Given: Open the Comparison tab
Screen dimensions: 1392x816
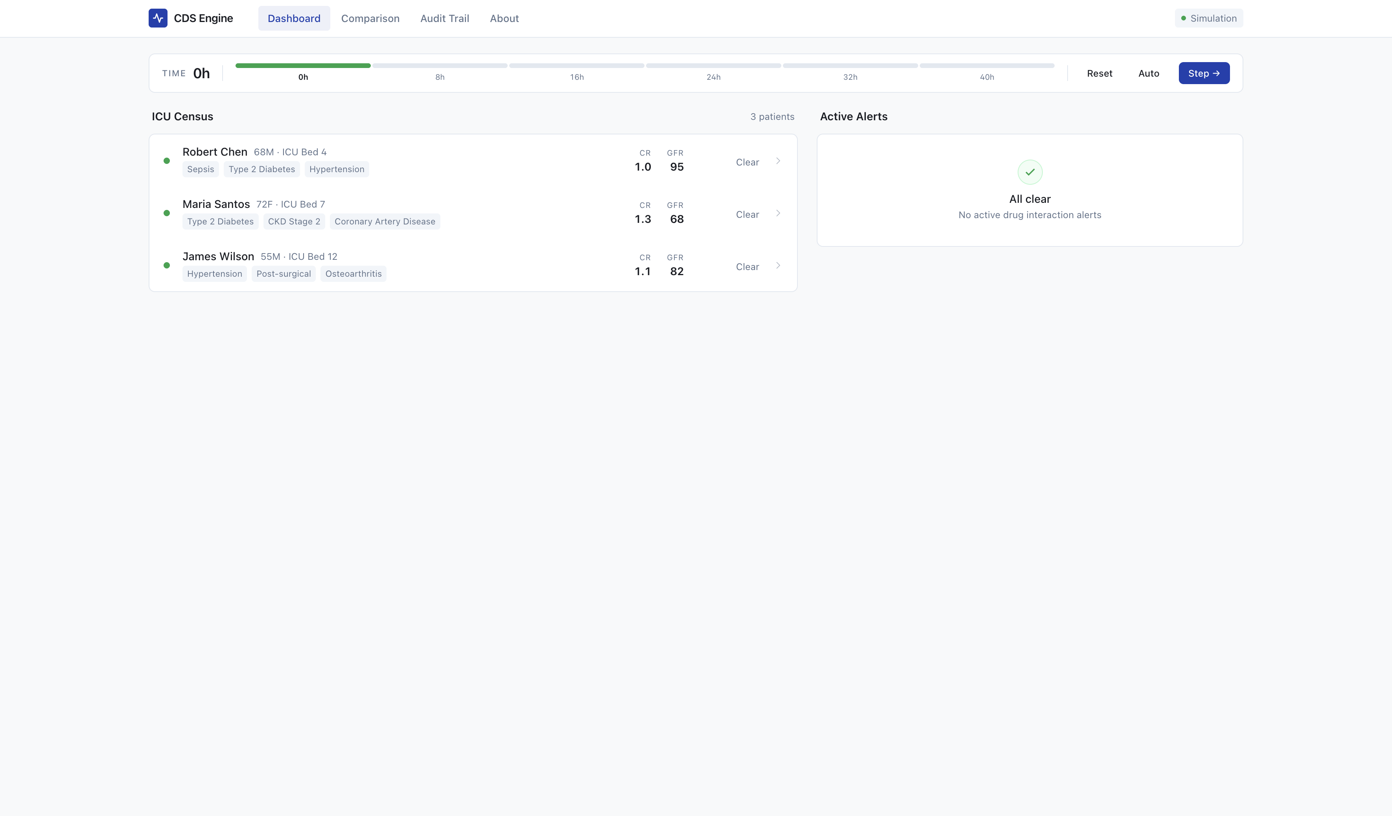Looking at the screenshot, I should point(370,18).
